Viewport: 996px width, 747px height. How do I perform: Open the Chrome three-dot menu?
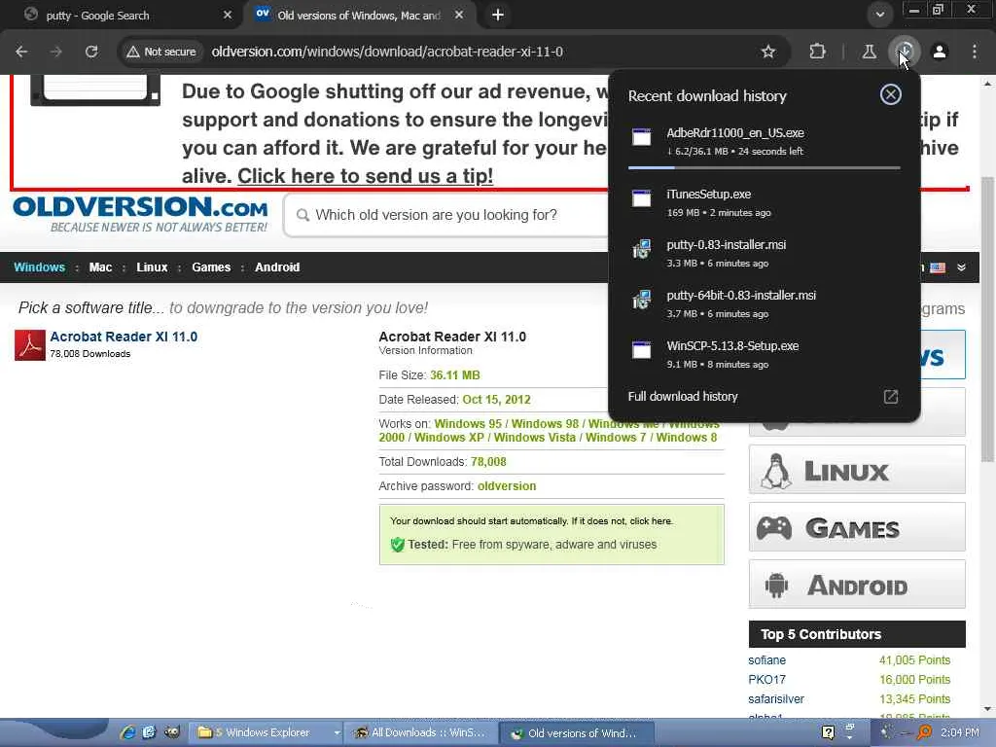pyautogui.click(x=975, y=52)
